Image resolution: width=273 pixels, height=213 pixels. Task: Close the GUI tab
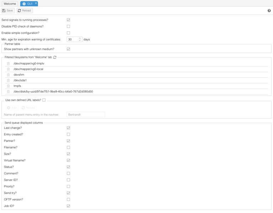[x=36, y=3]
